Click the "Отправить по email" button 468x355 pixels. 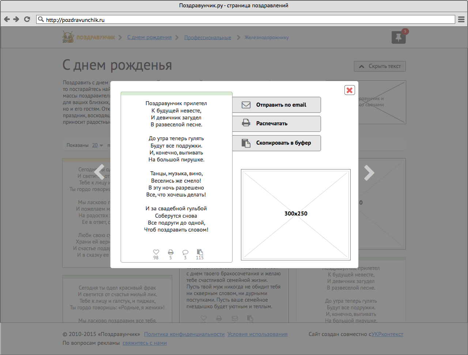276,105
